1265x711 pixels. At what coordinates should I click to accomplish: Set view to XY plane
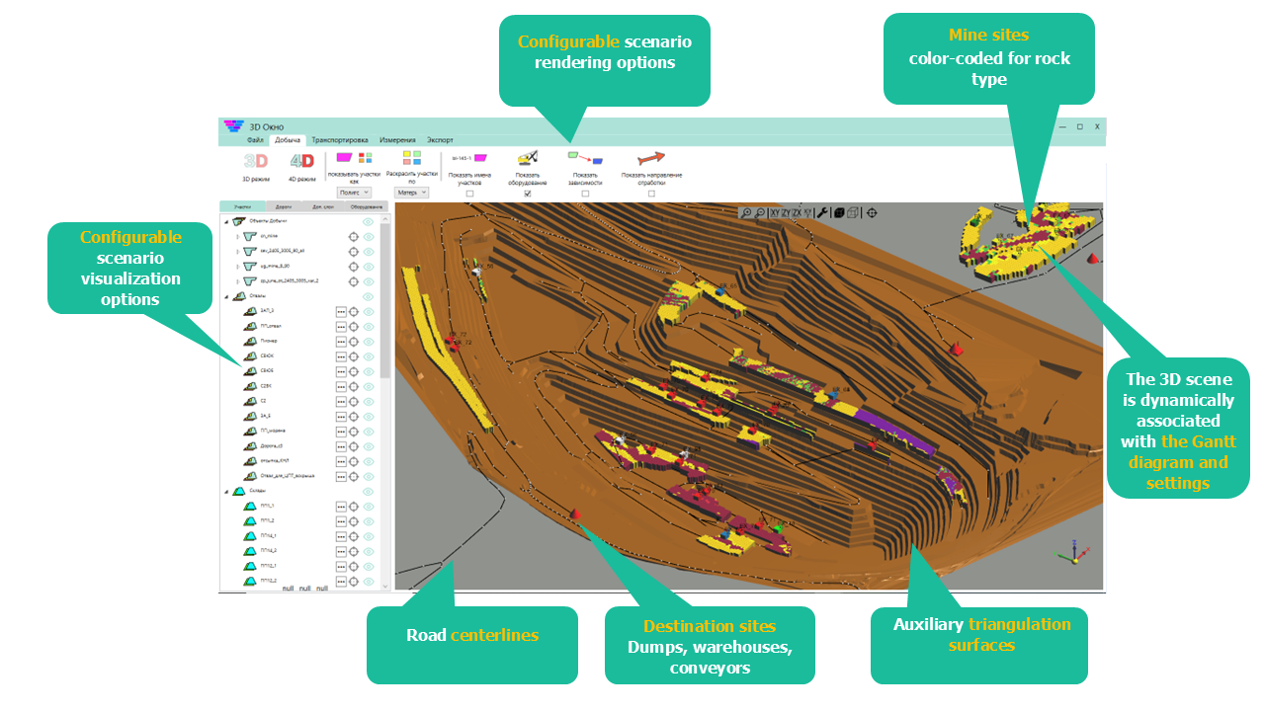tap(775, 212)
